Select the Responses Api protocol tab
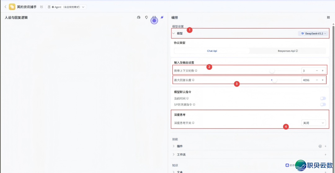The image size is (335, 173). point(288,51)
